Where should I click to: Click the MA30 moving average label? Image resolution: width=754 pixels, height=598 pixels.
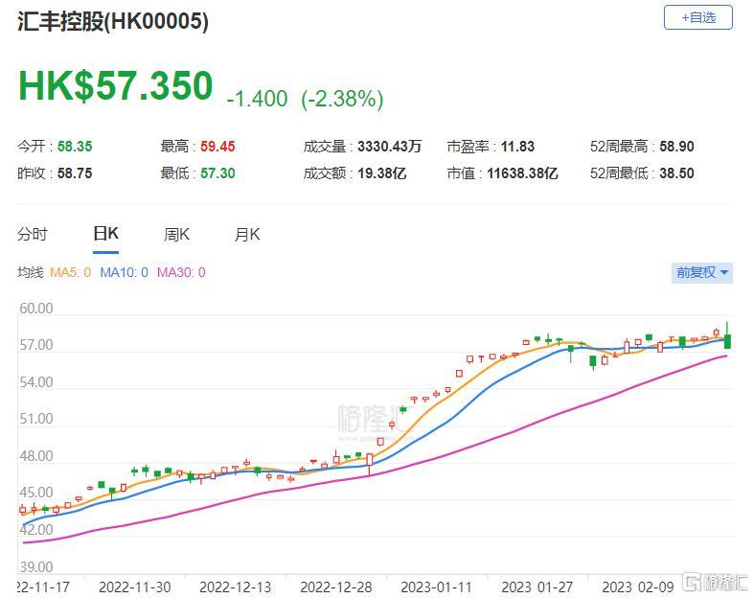(x=181, y=273)
